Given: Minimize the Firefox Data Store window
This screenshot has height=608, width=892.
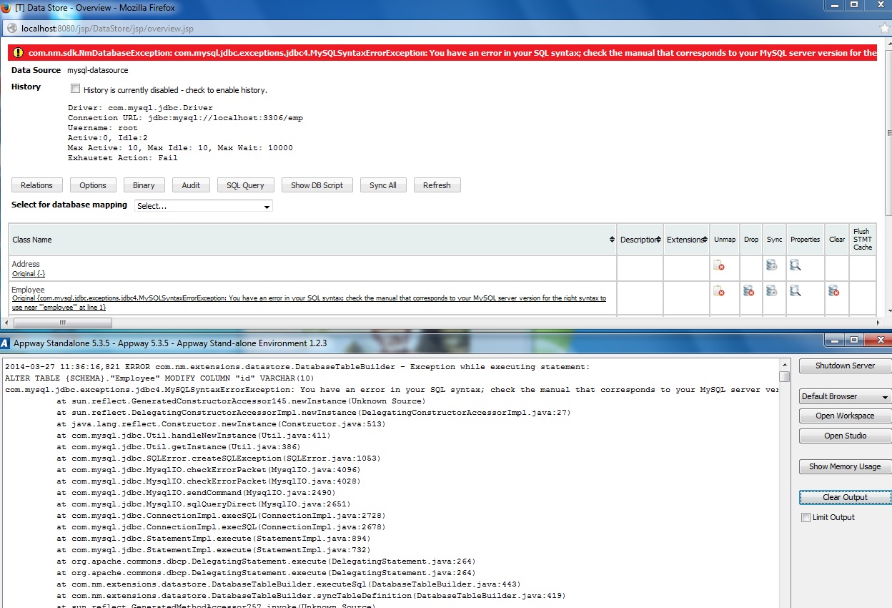Looking at the screenshot, I should point(833,5).
